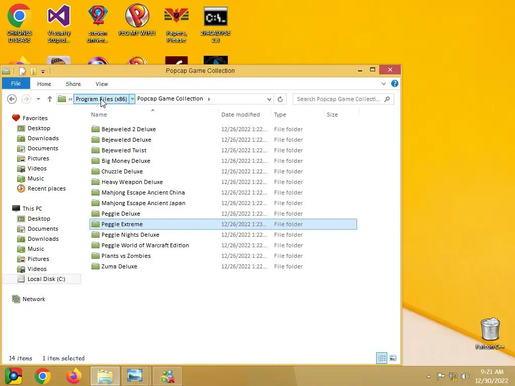The height and width of the screenshot is (386, 515).
Task: Select the Bejeweled 2 Deluxe folder
Action: [x=223, y=129]
